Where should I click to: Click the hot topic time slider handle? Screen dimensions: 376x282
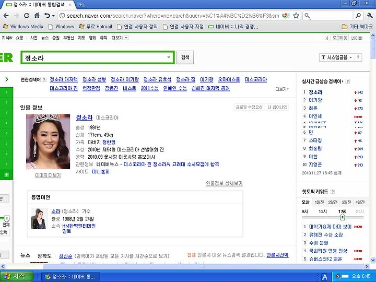(x=343, y=217)
